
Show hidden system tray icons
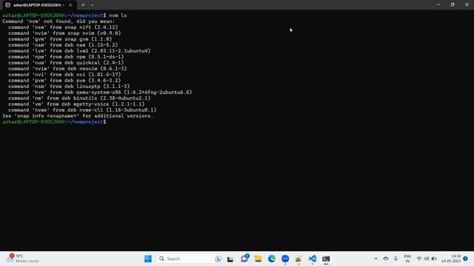pyautogui.click(x=375, y=259)
